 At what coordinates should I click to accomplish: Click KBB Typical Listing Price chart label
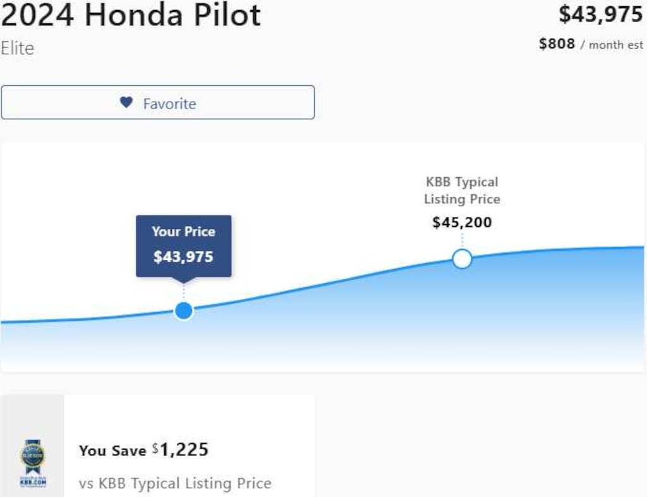click(x=462, y=190)
